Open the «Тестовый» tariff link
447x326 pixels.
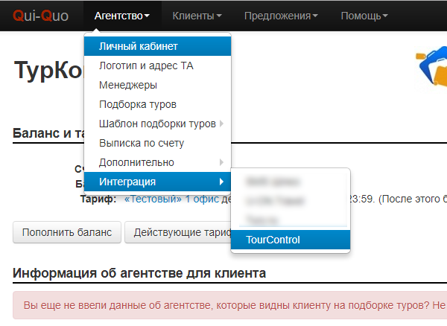(153, 199)
